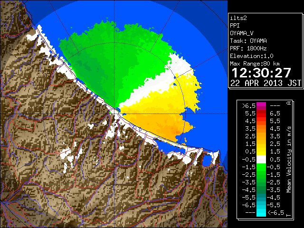
Task: Click the '22 APR 2013 JST' date
Action: 266,83
